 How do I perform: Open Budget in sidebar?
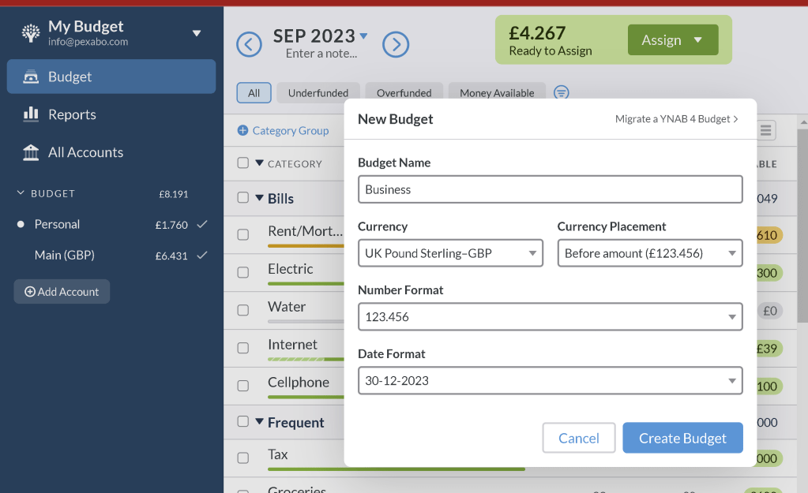coord(111,77)
